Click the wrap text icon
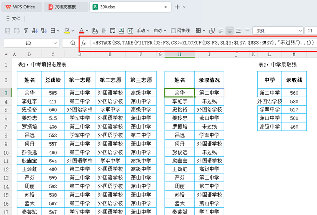Viewport: 317px width, 215px height. click(x=95, y=31)
